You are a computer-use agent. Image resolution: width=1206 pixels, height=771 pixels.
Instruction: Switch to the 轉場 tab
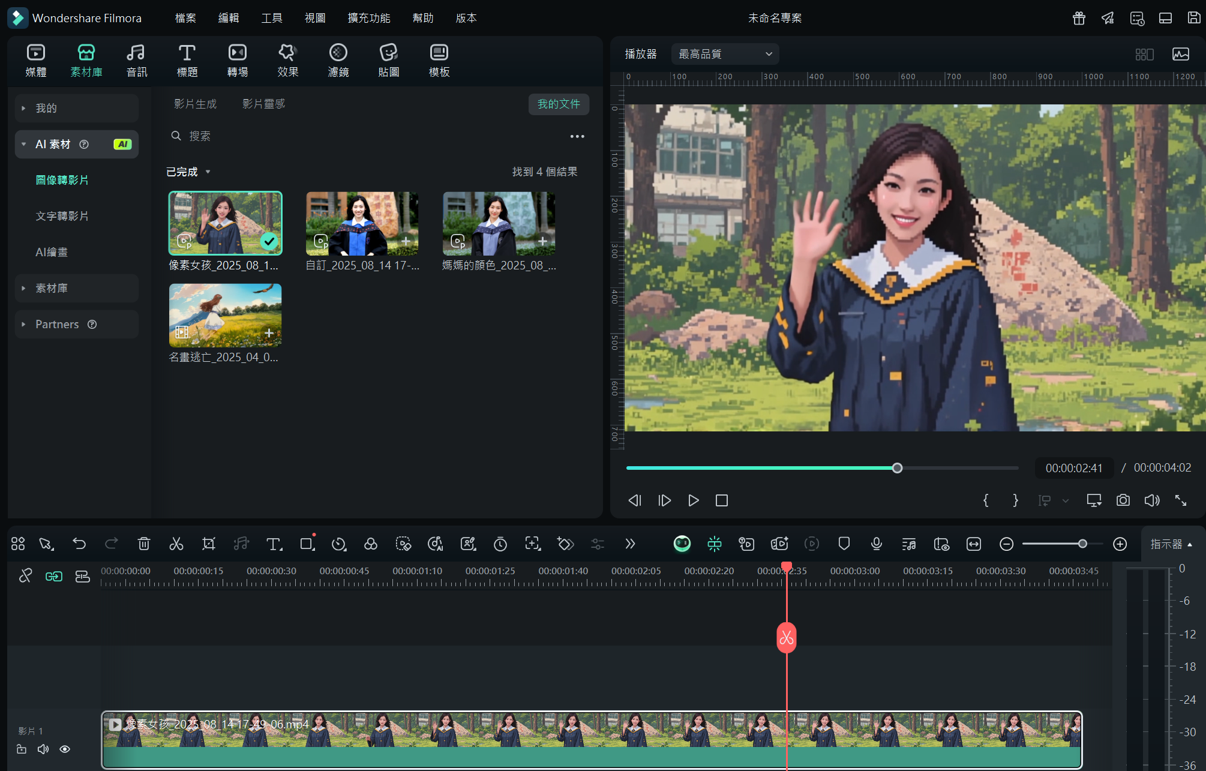[x=238, y=61]
